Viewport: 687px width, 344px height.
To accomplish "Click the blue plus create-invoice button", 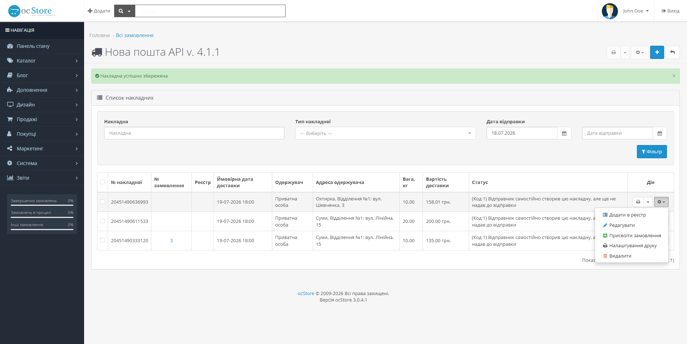I will tap(657, 53).
